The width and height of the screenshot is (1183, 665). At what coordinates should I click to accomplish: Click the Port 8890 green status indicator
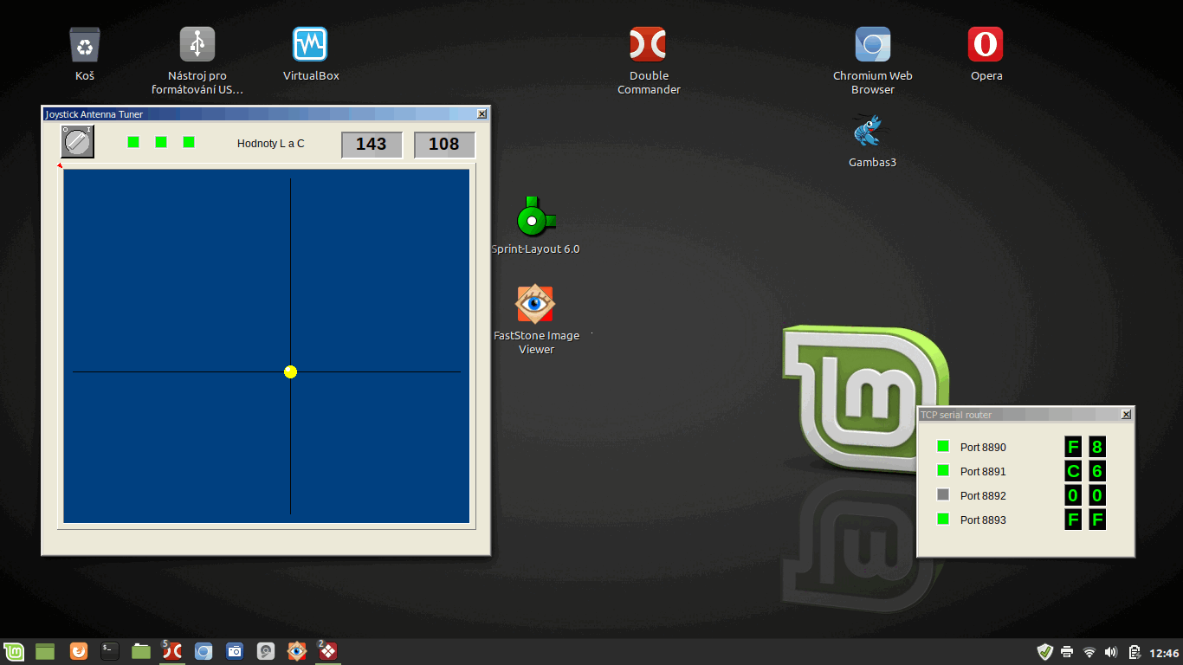coord(943,447)
